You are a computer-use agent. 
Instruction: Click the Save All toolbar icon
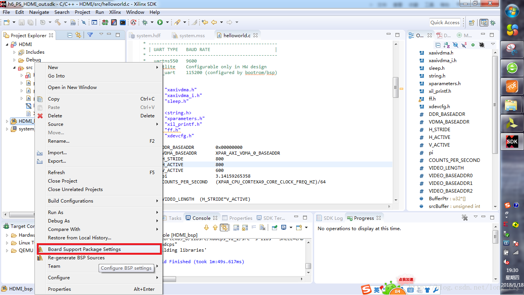pyautogui.click(x=30, y=22)
